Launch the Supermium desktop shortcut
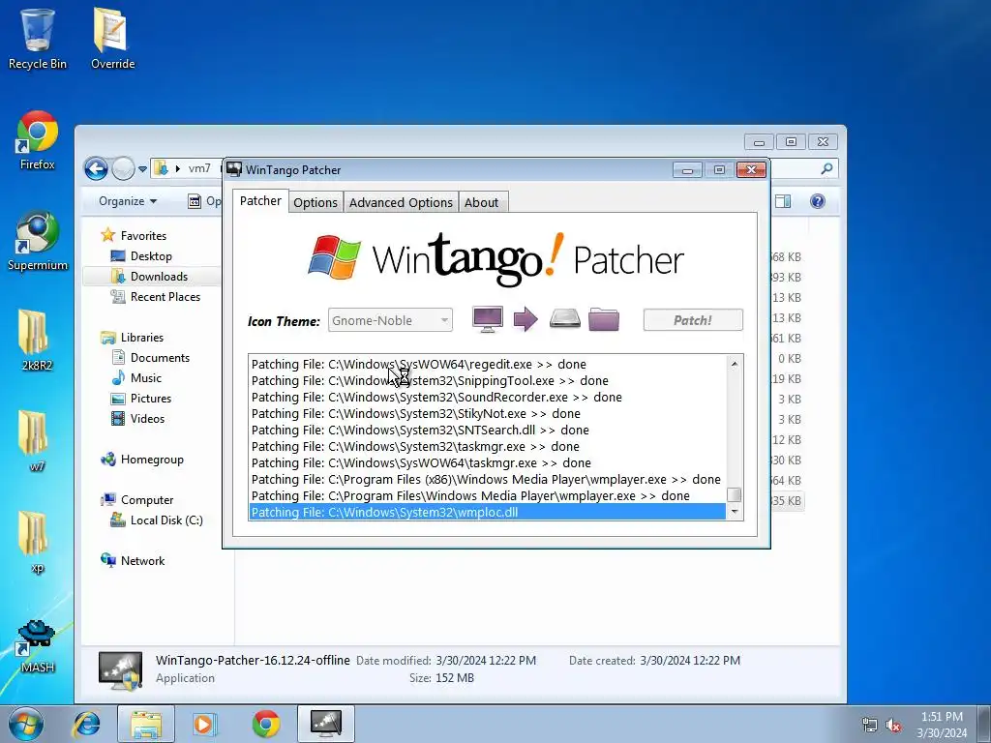 coord(38,241)
